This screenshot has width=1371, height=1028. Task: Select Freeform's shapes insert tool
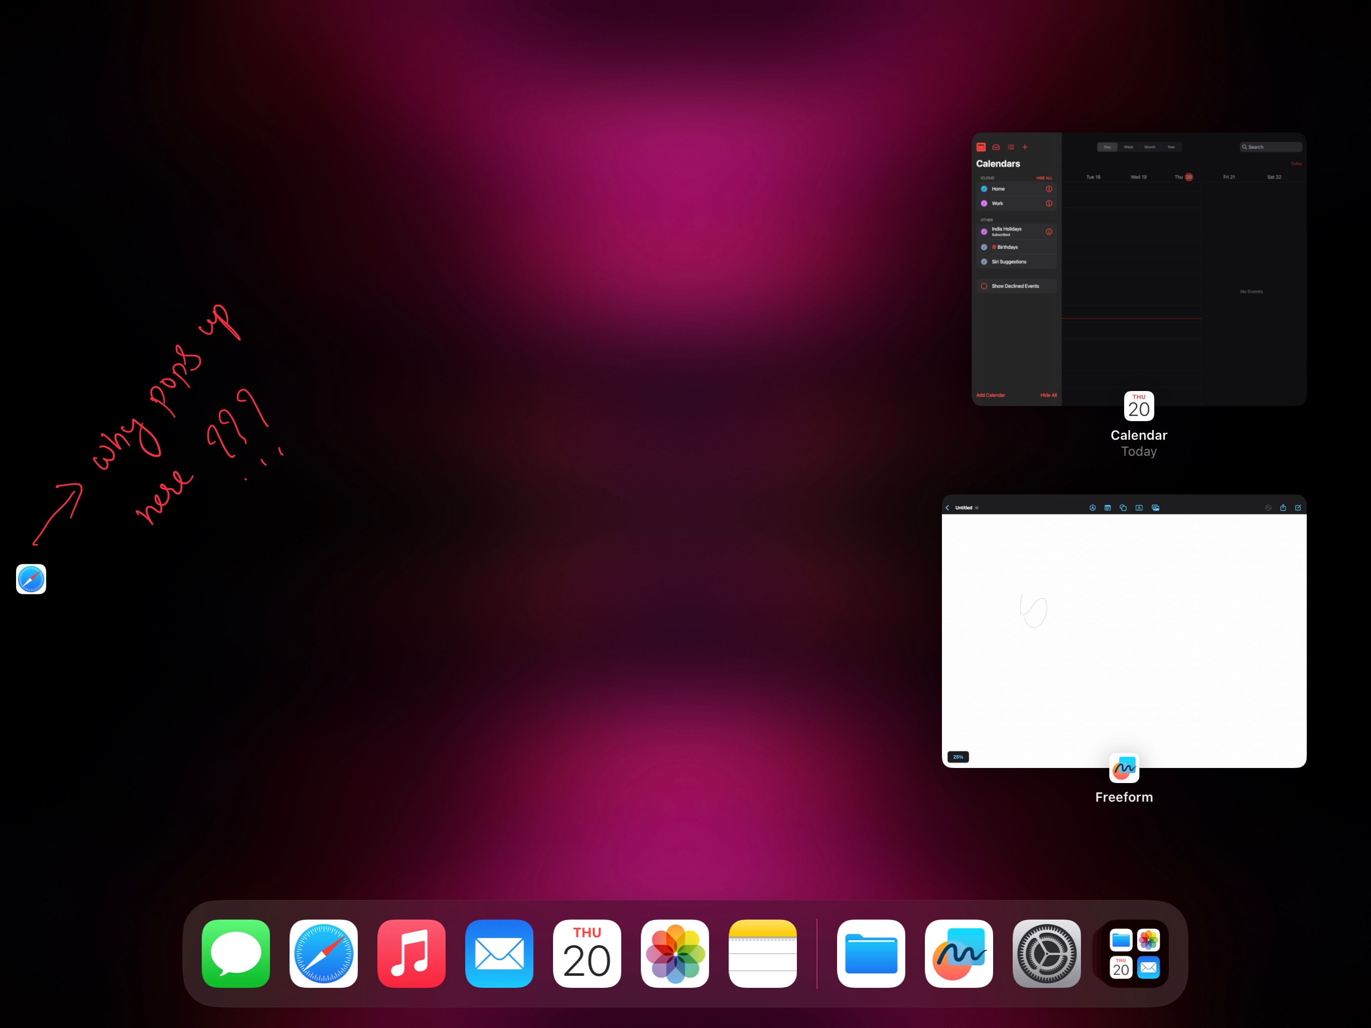[x=1123, y=508]
